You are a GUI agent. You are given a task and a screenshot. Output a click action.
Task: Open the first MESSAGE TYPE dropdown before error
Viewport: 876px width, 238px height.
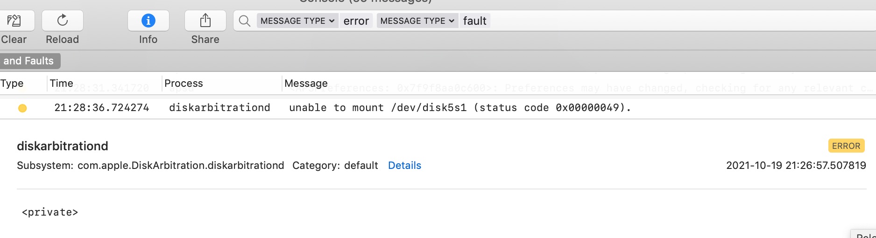pyautogui.click(x=297, y=21)
